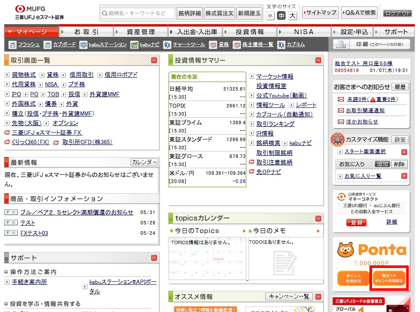
Task: Collapse the 投資情報サマリー panel
Action: (318, 60)
